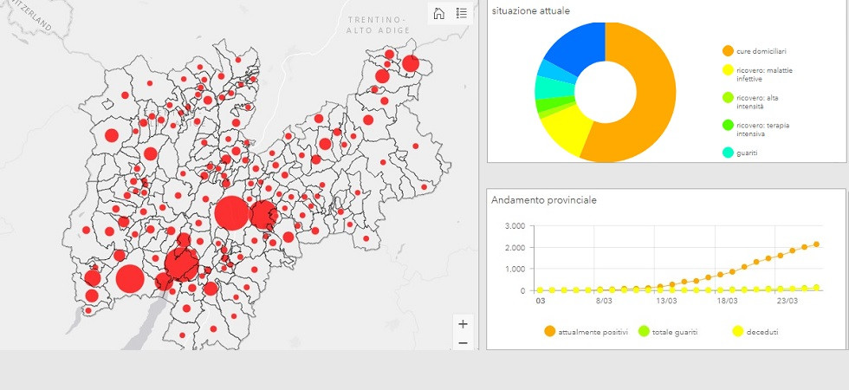This screenshot has width=849, height=390.
Task: Zoom in the map with plus button
Action: [463, 324]
